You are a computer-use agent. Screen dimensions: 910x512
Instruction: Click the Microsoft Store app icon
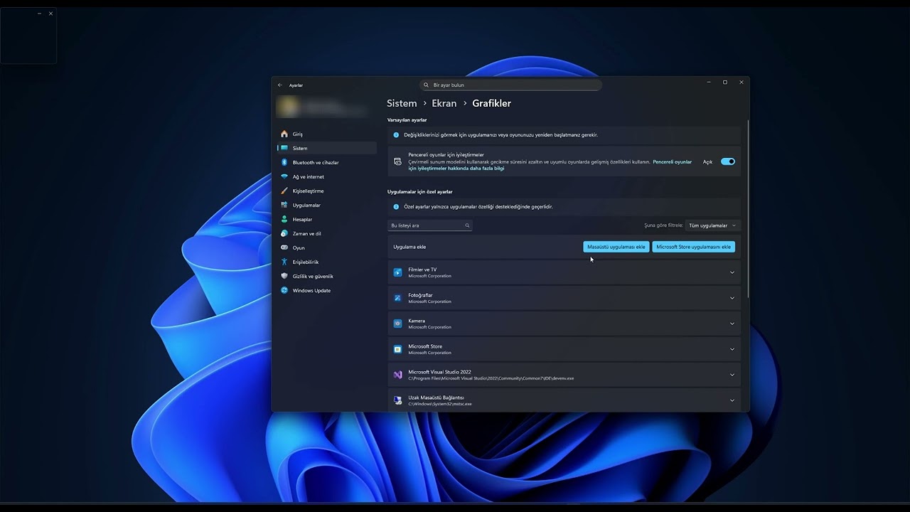[398, 349]
